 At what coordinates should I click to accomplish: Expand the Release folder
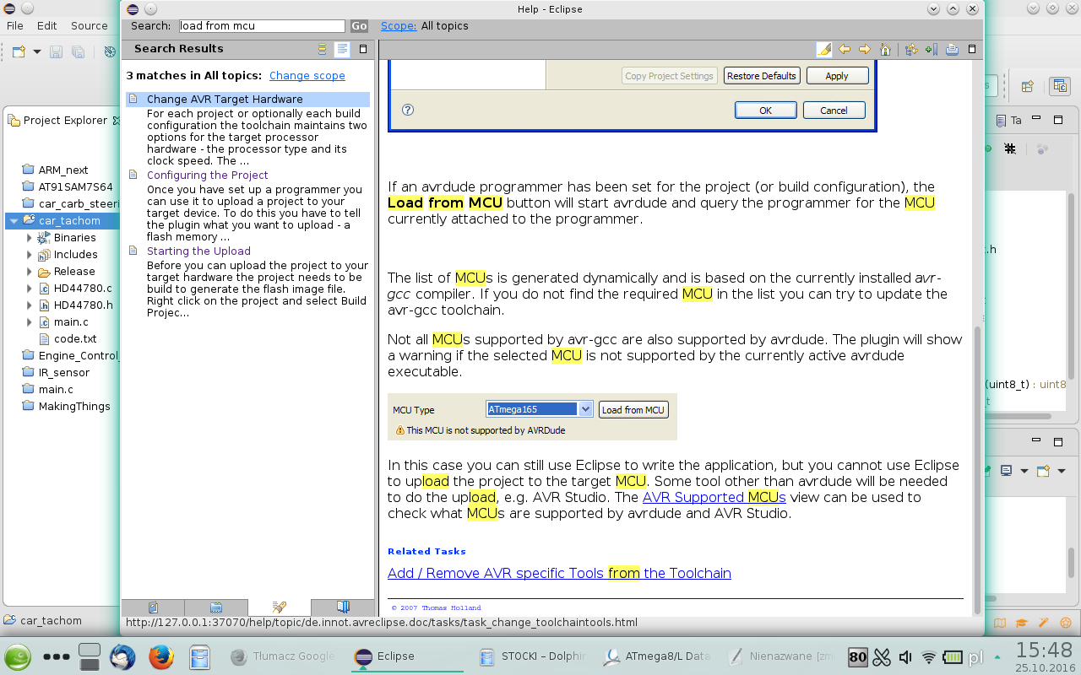pos(30,272)
